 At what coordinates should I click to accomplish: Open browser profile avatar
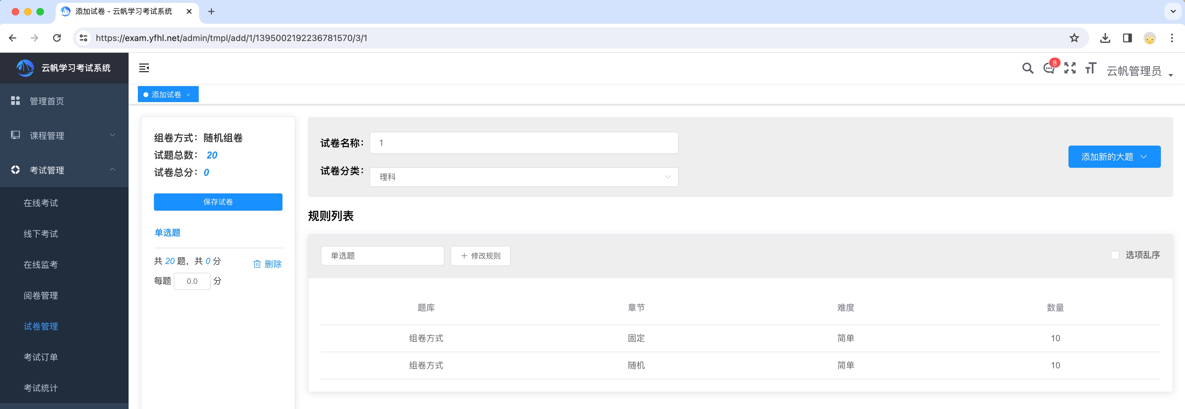tap(1149, 38)
